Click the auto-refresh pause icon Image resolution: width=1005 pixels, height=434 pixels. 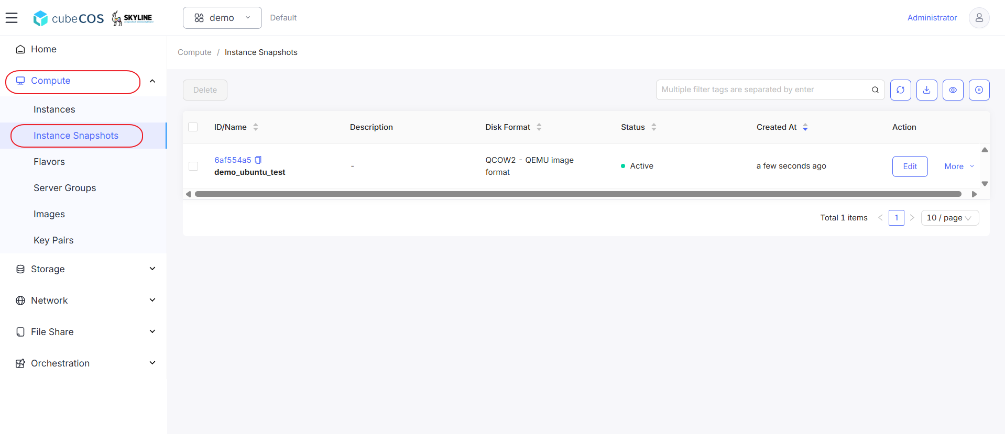click(x=979, y=90)
